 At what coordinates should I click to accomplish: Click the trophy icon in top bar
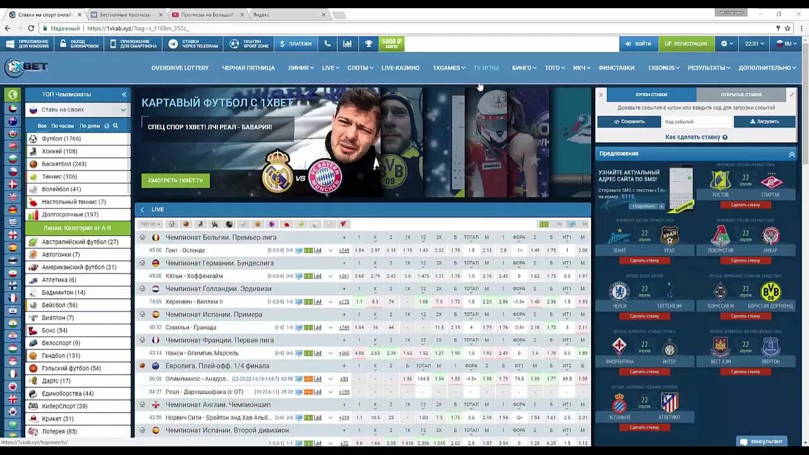click(x=369, y=44)
